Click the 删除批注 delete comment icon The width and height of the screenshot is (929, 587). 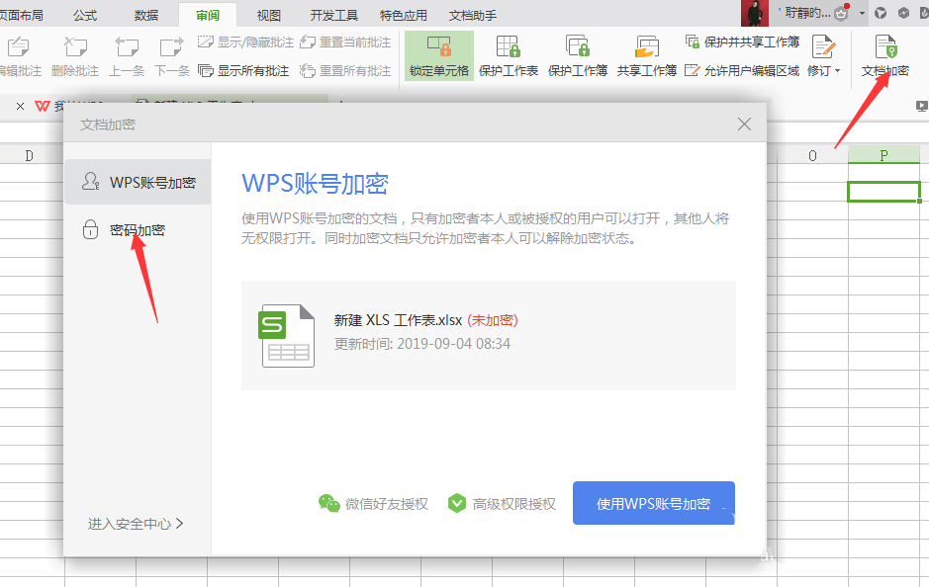(75, 46)
